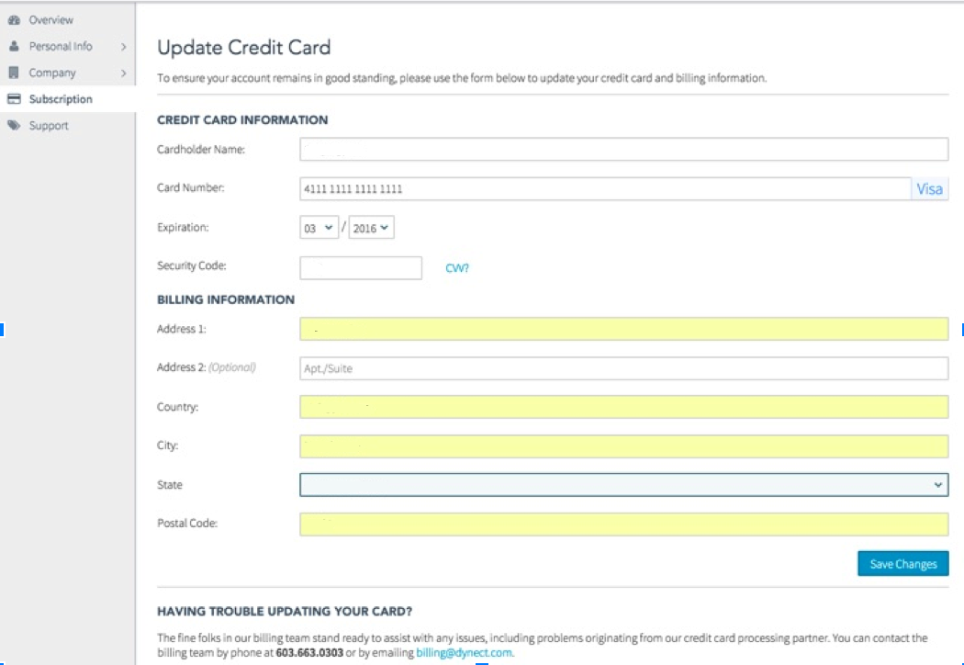The height and width of the screenshot is (665, 964).
Task: Open the CVV? help link
Action: click(457, 268)
